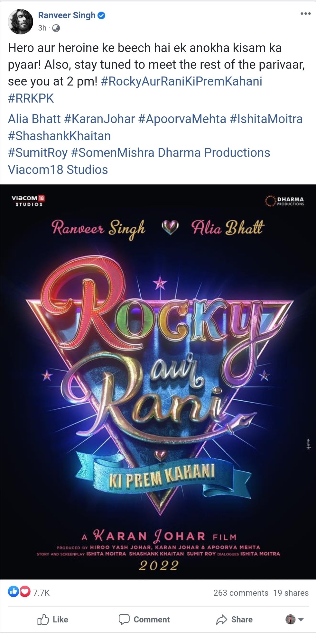Open the #RockyAurRaniKiPremKahani hashtag
Viewport: 316px width, 634px height.
[x=181, y=81]
